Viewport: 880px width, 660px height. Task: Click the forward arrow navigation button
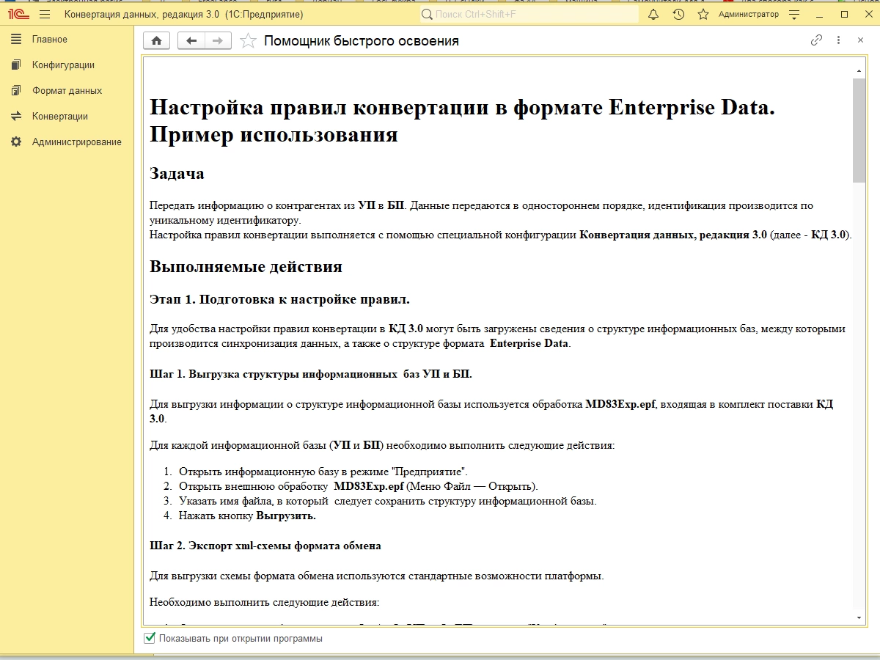[x=218, y=41]
